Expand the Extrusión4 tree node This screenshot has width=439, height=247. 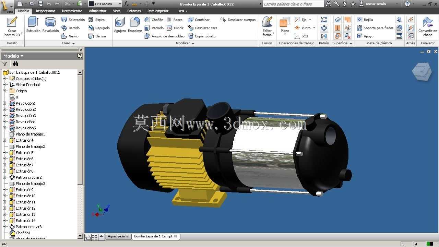pos(4,140)
